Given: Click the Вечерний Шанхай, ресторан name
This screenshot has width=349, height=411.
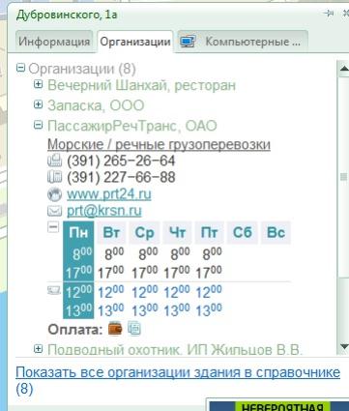Looking at the screenshot, I should click(142, 85).
